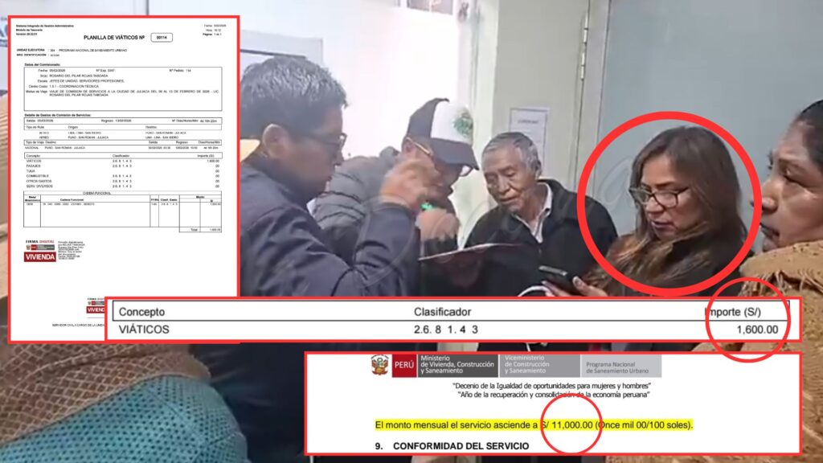Click the 00114 document number box
The width and height of the screenshot is (823, 463).
click(162, 38)
